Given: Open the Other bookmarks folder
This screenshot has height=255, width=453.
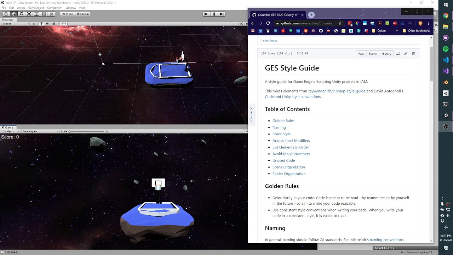Looking at the screenshot, I should tap(416, 31).
